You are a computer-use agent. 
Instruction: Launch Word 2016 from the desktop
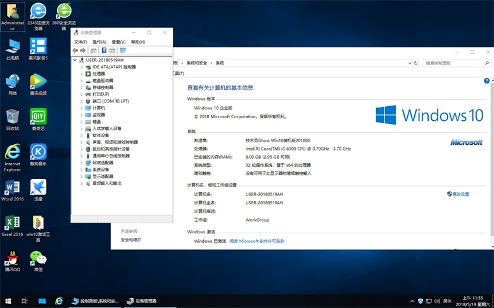coord(12,188)
